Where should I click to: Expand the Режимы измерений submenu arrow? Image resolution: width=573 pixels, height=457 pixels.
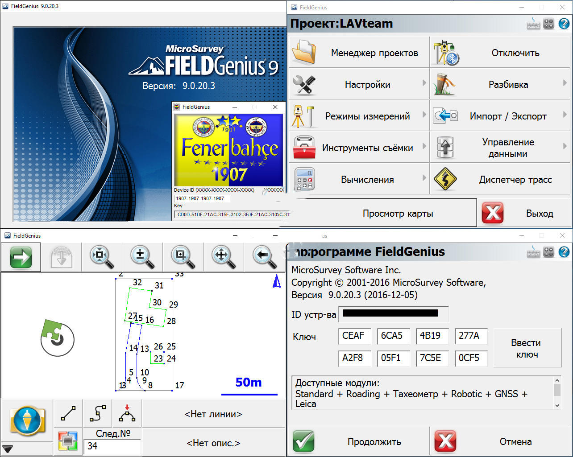point(424,115)
